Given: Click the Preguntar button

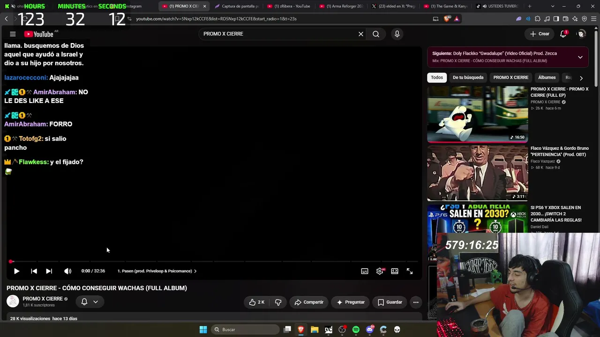Looking at the screenshot, I should [x=350, y=302].
